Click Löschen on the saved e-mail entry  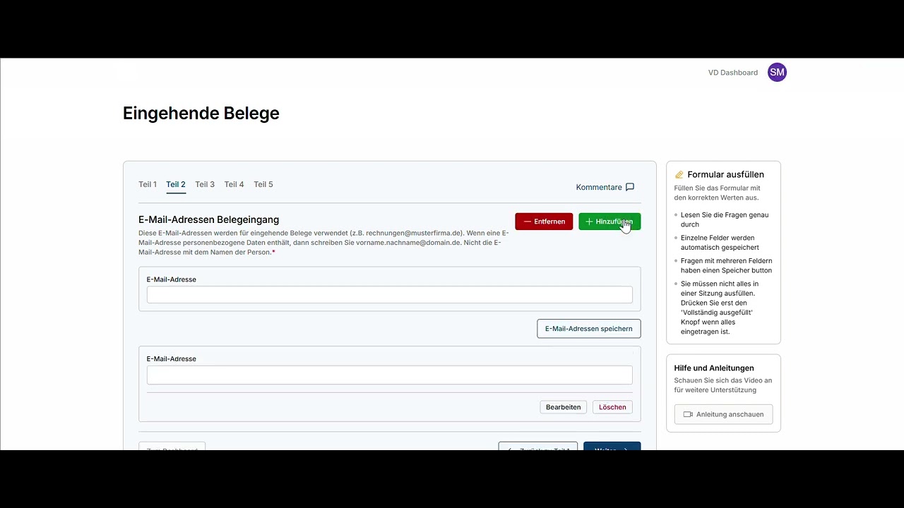click(x=612, y=407)
